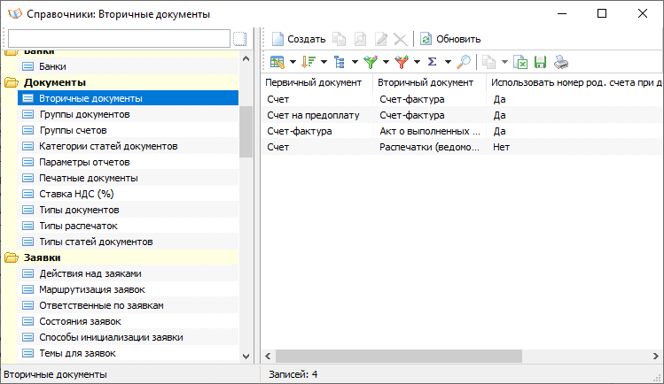Open Типы статей документов reference

[x=128, y=242]
